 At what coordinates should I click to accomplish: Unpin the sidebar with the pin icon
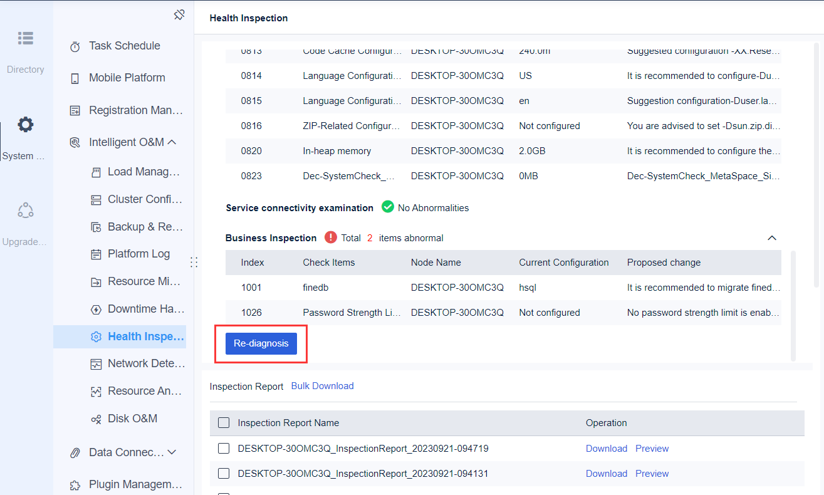[179, 14]
